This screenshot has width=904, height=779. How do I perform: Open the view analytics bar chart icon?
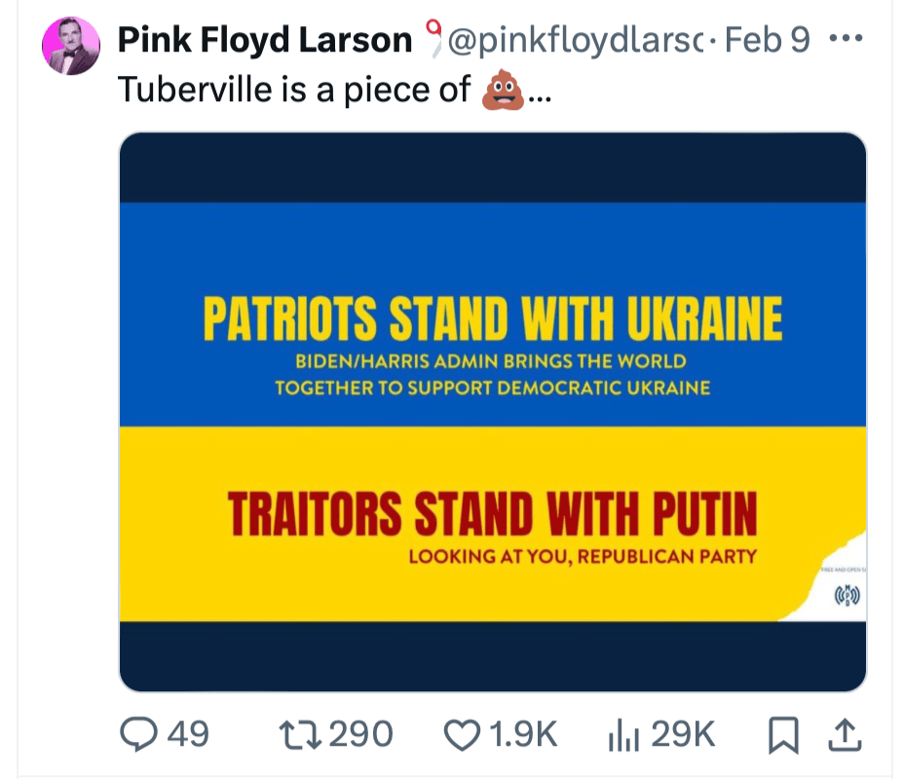(621, 733)
